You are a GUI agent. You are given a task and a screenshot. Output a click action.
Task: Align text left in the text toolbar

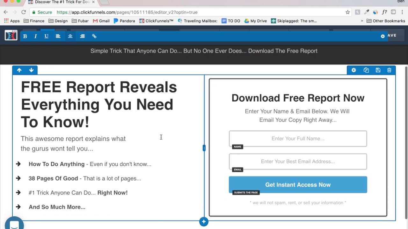tap(58, 36)
